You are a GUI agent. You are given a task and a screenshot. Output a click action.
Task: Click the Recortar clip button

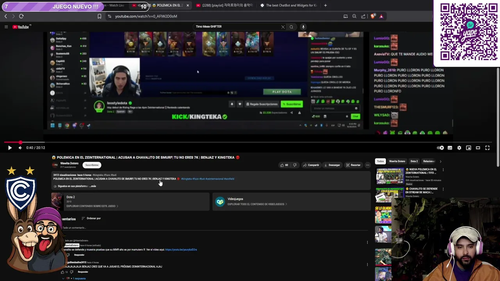coord(353,165)
